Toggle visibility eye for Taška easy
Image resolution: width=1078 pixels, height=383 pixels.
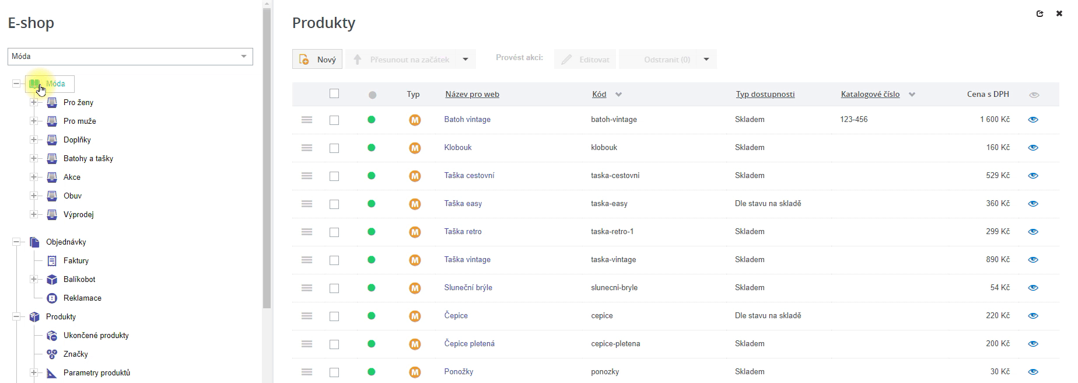click(x=1033, y=204)
